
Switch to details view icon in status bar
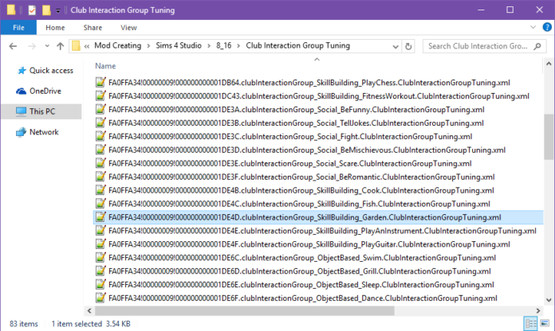[x=531, y=323]
